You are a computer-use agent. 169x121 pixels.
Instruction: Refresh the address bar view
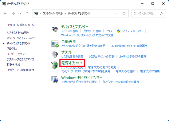[124, 13]
